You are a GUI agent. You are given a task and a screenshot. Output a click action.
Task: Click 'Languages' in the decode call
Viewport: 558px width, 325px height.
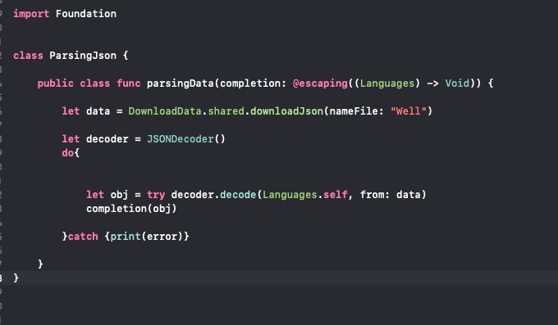290,195
